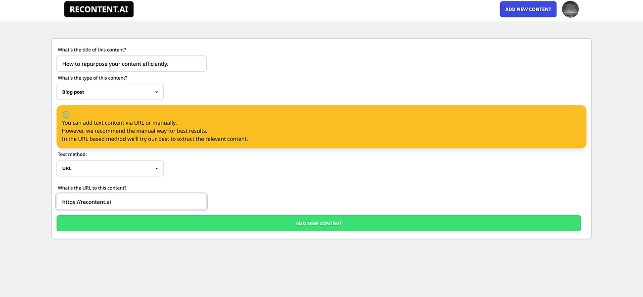Click the "What's the type of this content?" label
The height and width of the screenshot is (297, 643).
(x=92, y=78)
